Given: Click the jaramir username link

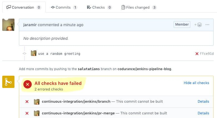Looking at the screenshot, I should tap(30, 25).
